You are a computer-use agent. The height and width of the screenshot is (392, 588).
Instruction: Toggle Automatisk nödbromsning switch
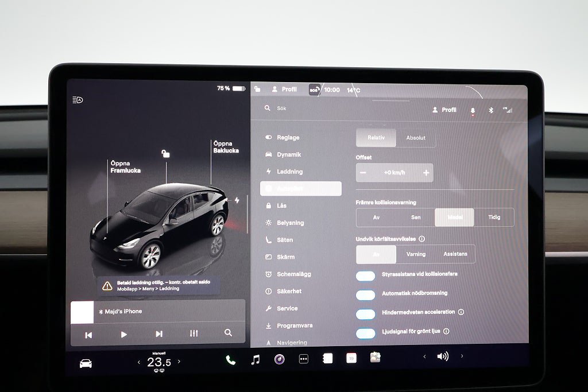point(365,295)
